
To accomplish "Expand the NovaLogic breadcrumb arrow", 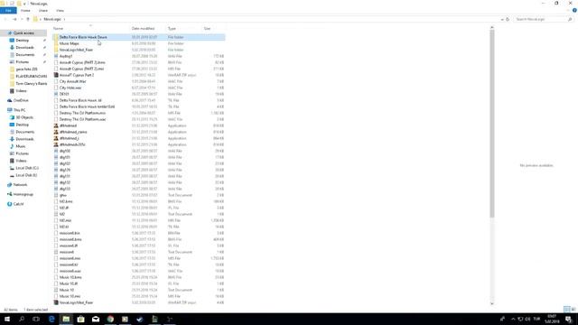I will tap(64, 19).
